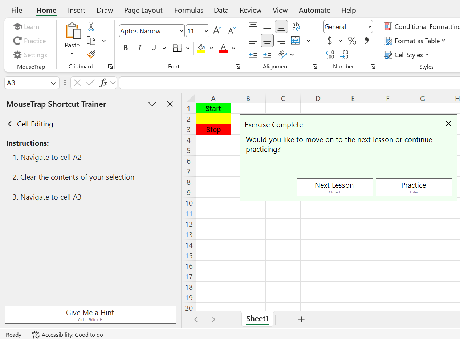Image resolution: width=460 pixels, height=339 pixels.
Task: Select the Sheet1 tab
Action: 257,319
